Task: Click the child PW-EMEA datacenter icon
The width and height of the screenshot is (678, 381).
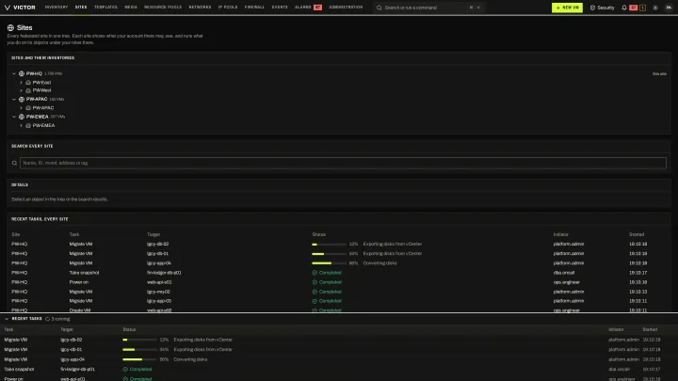Action: (x=28, y=126)
